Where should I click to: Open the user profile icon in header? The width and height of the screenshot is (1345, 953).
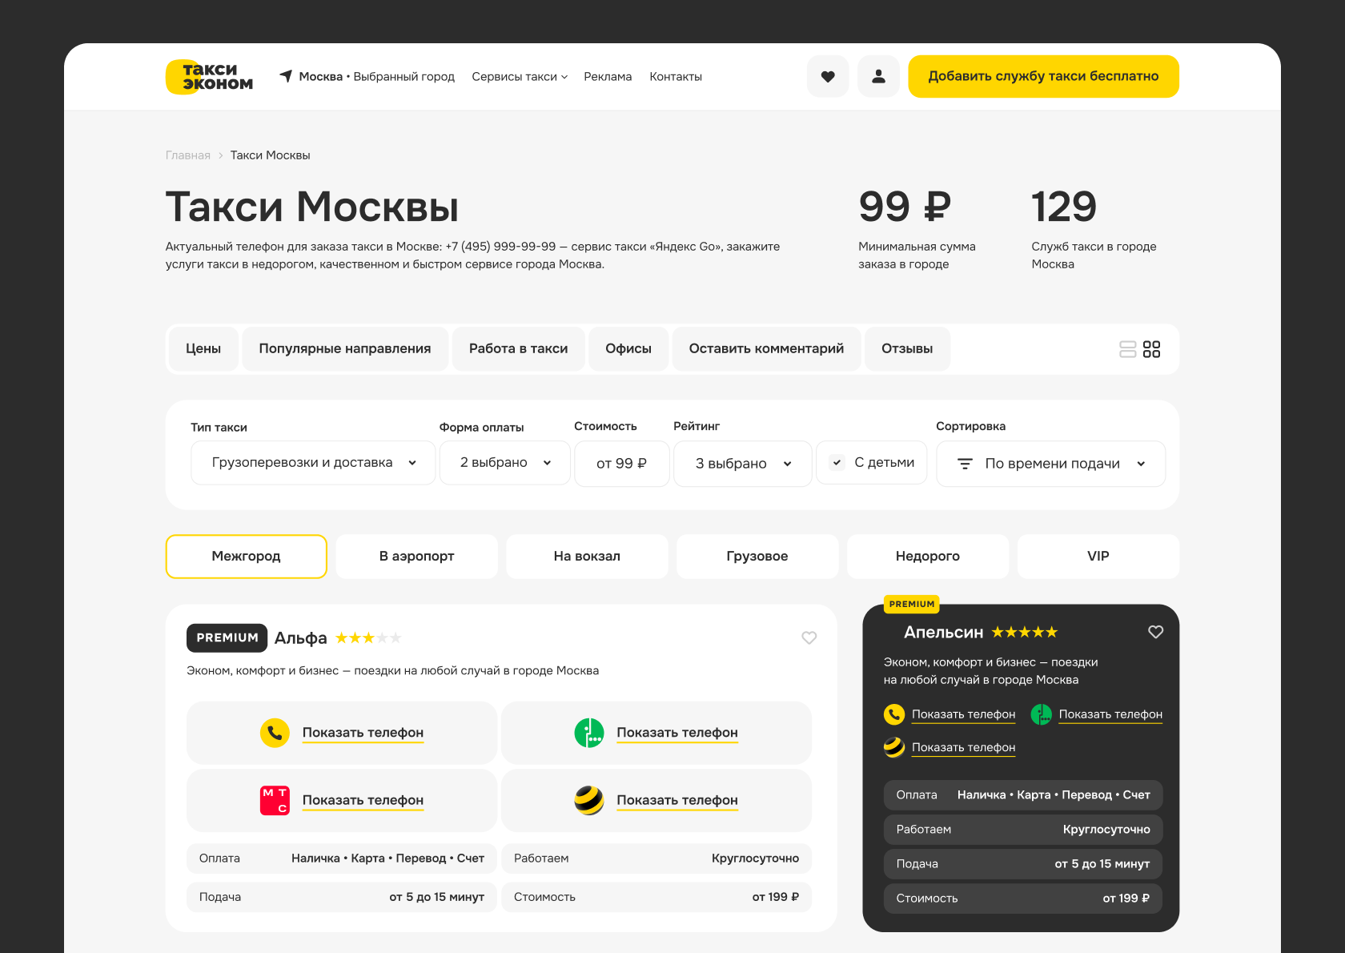pyautogui.click(x=878, y=77)
